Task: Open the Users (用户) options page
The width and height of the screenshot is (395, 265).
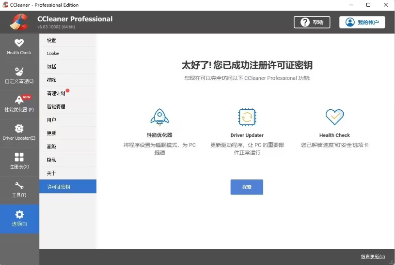Action: click(x=68, y=120)
